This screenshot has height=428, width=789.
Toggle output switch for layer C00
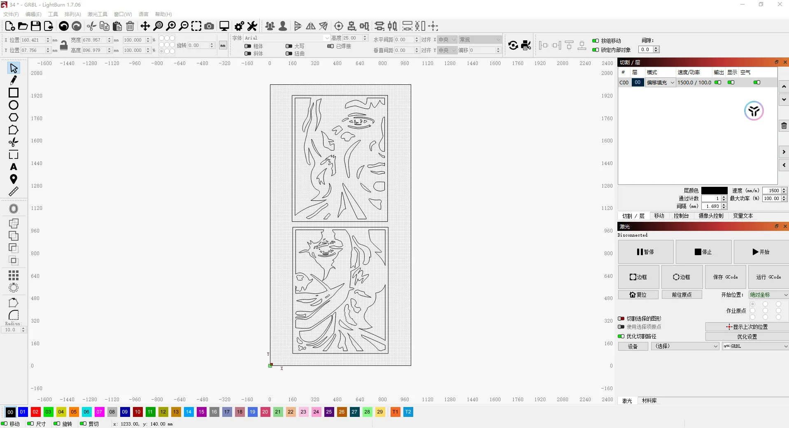718,82
